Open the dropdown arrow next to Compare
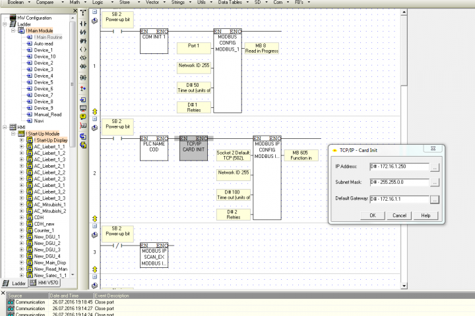The width and height of the screenshot is (475, 316). pyautogui.click(x=63, y=2)
